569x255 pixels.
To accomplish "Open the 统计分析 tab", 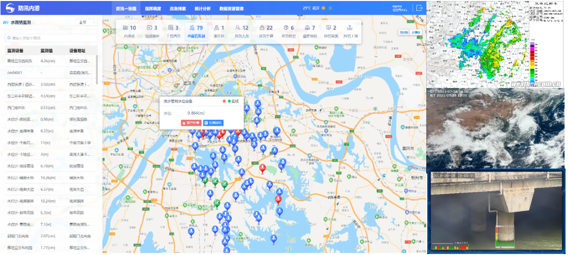I will [202, 8].
